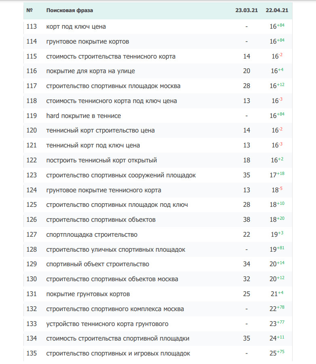Select phrase 'корт под ключ цена'
The height and width of the screenshot is (364, 316).
click(x=76, y=27)
